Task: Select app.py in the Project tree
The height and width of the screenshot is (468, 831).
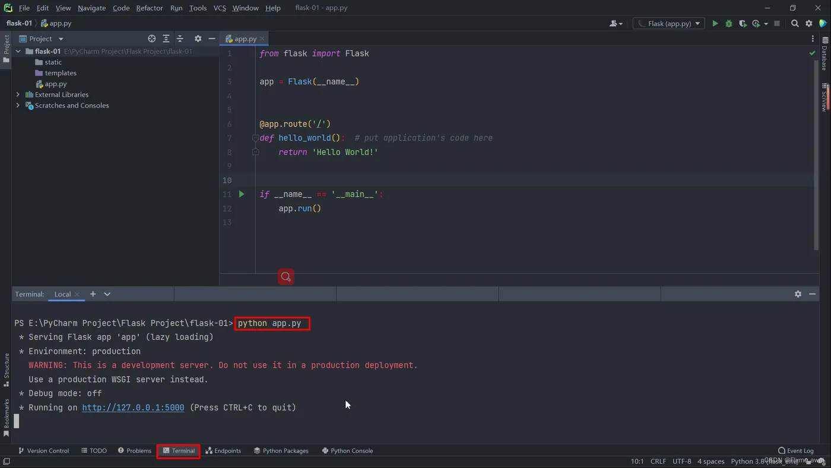Action: (55, 84)
